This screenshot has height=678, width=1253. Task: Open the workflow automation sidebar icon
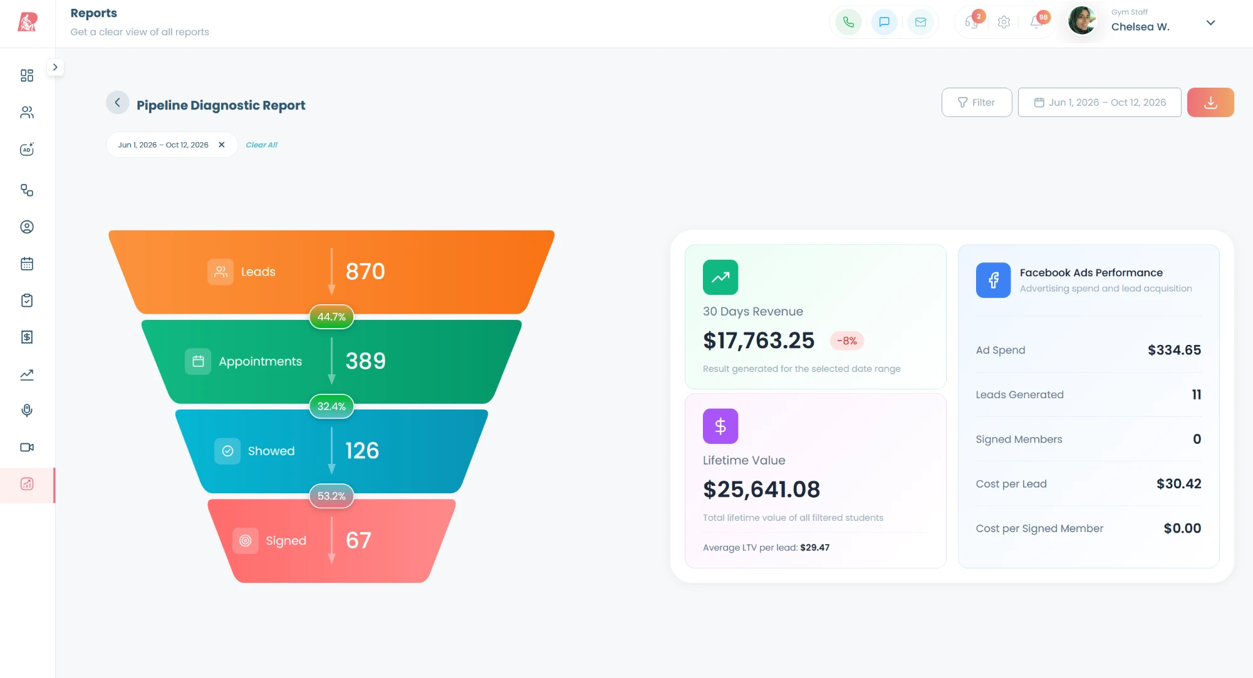27,190
